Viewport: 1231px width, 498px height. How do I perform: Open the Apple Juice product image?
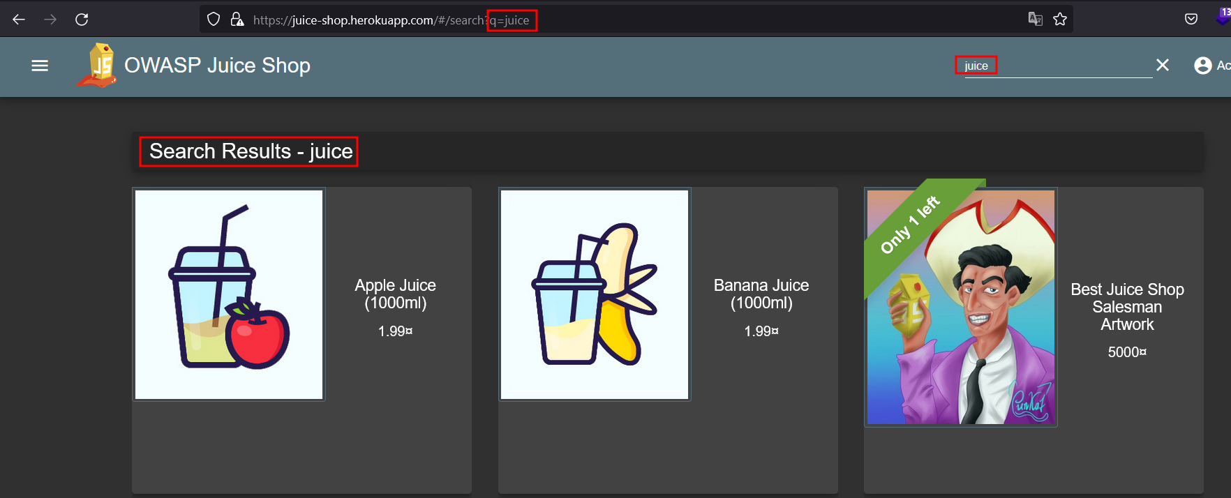point(229,294)
